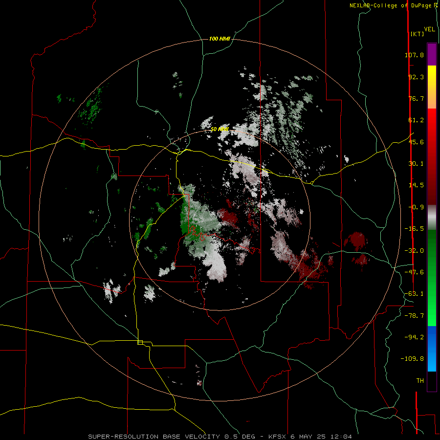Click the -47.6 velocity scale value
The image size is (440, 440).
click(x=414, y=272)
